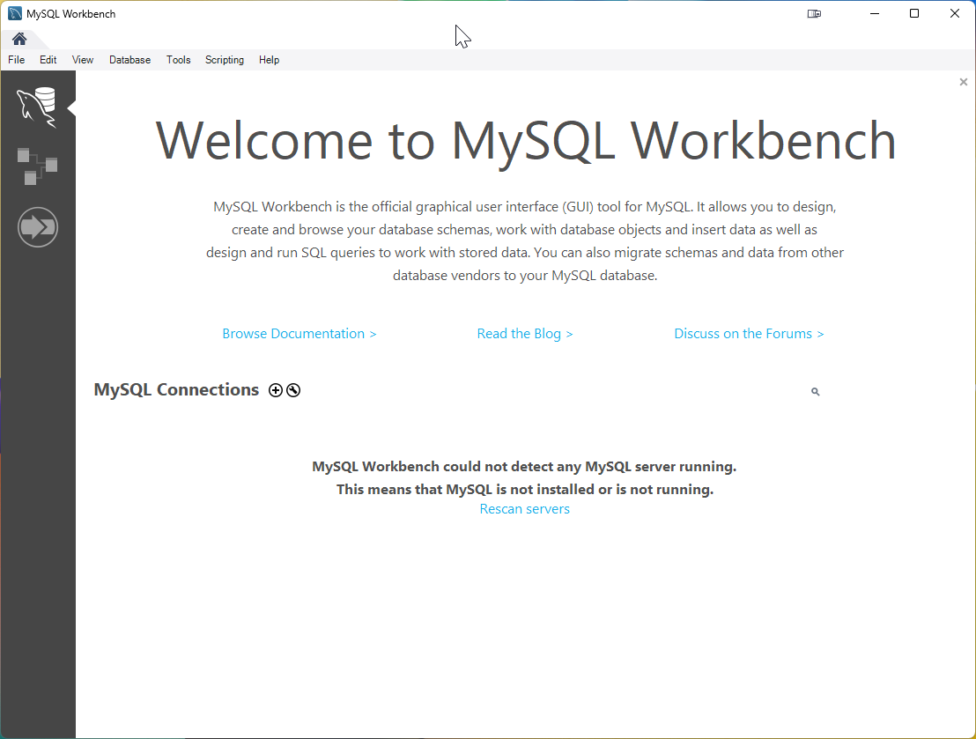The height and width of the screenshot is (739, 976).
Task: Click the Welcome to MySQL Workbench heading
Action: pos(525,141)
